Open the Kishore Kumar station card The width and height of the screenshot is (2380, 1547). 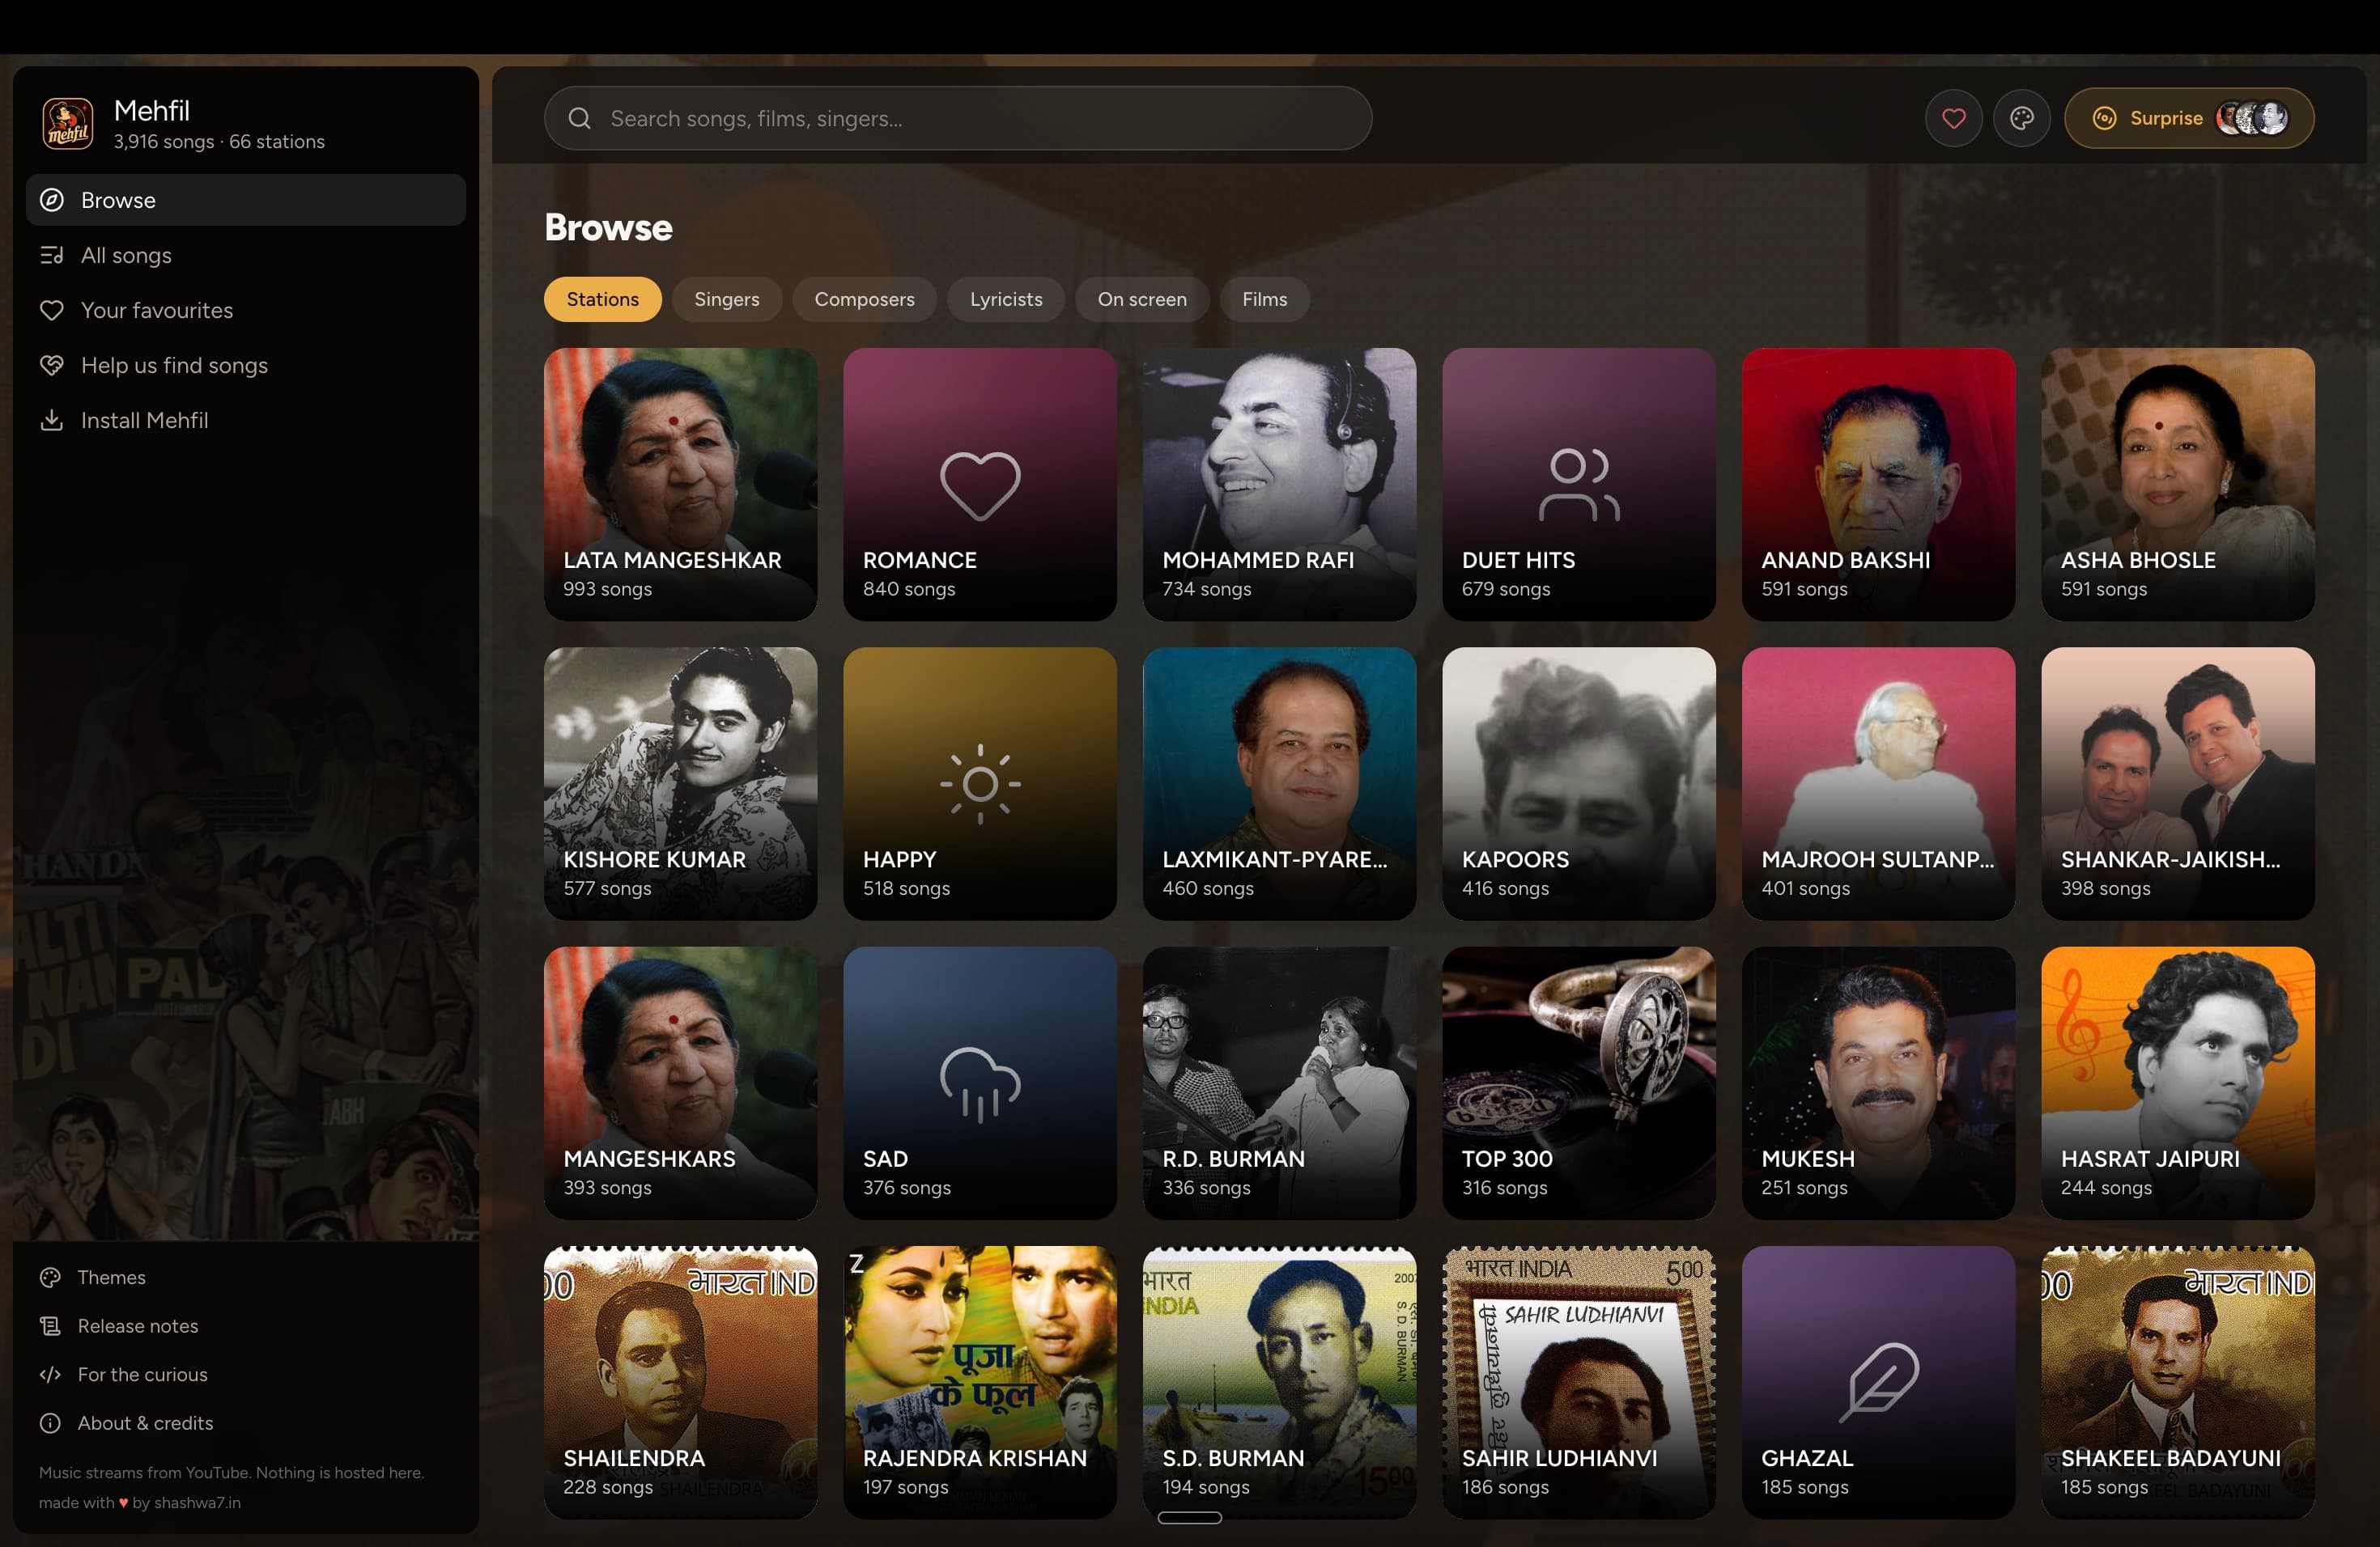(680, 783)
